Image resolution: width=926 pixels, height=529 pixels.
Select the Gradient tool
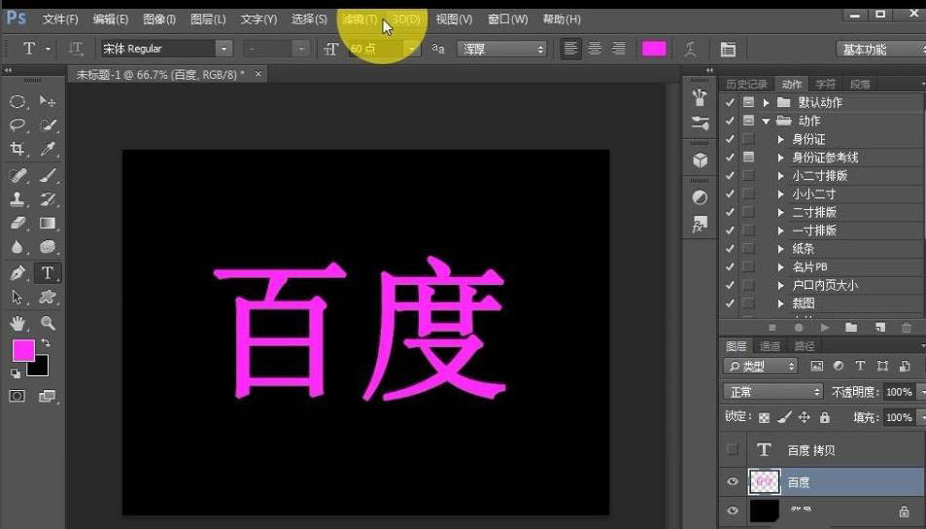(48, 223)
